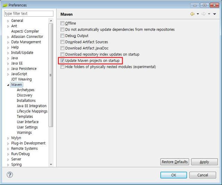
Task: Expand the Data Management node
Action: [x=8, y=42]
